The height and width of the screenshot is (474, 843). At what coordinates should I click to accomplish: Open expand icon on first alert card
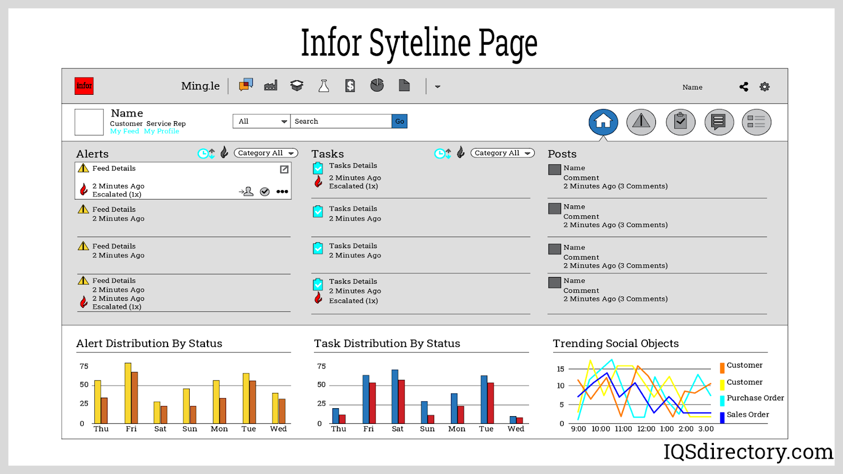tap(284, 169)
